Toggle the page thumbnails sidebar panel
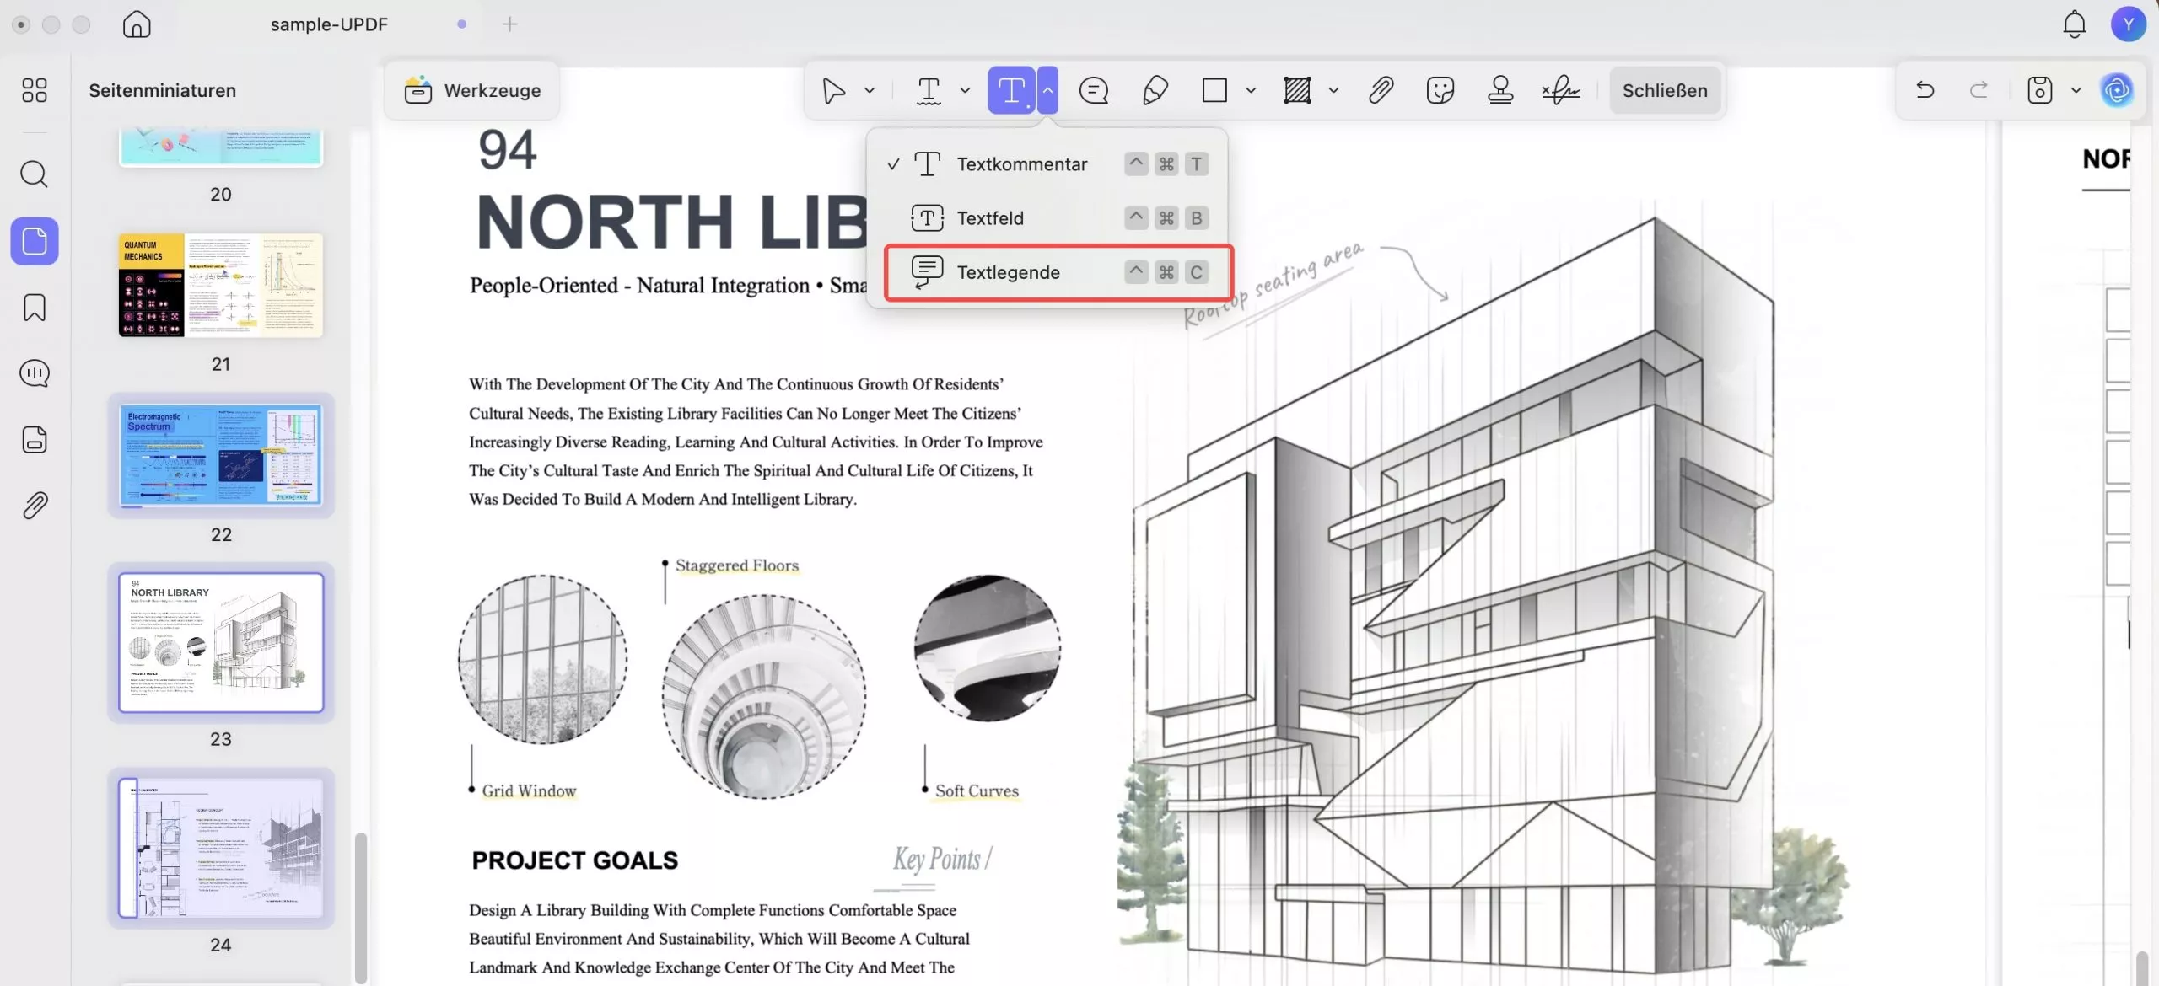This screenshot has width=2159, height=986. click(x=35, y=242)
